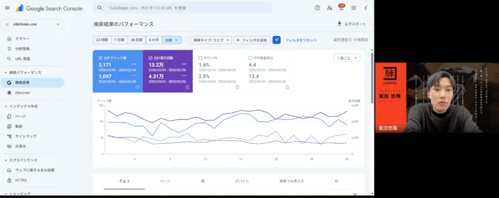The height and width of the screenshot is (198, 499).
Task: Open the 検索タイプ: ウェブ dropdown
Action: tap(211, 40)
